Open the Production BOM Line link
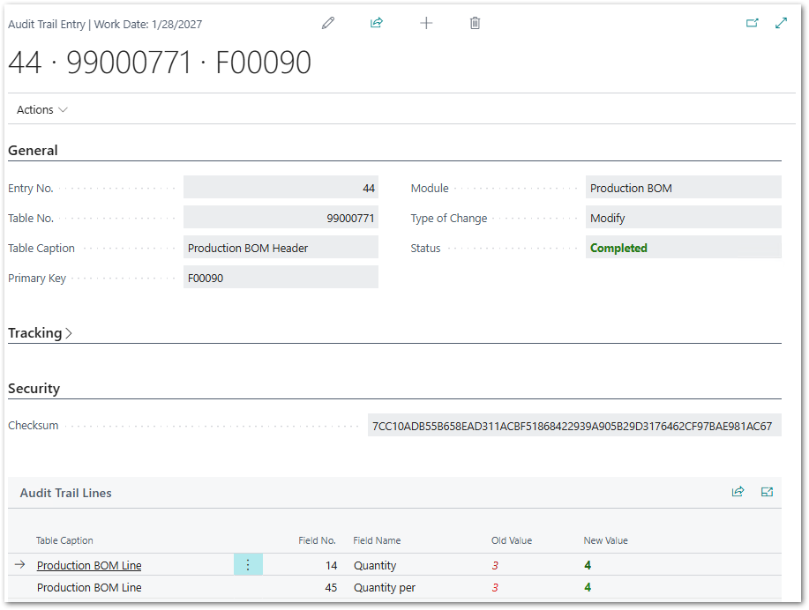 (89, 566)
